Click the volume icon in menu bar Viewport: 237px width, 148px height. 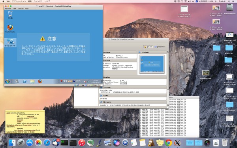tap(189, 1)
